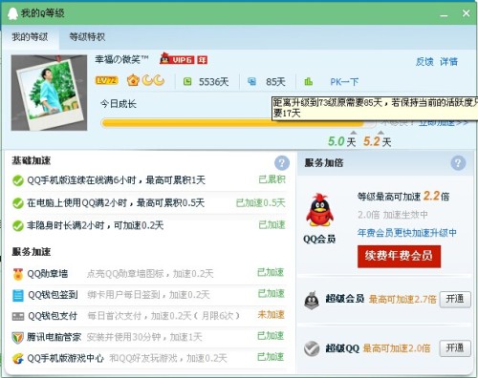The image size is (478, 378).
Task: Click the 今日成长 label
Action: [119, 104]
